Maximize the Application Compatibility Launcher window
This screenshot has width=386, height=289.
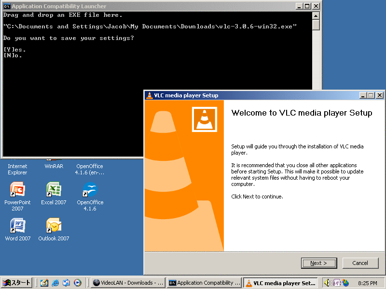click(307, 6)
